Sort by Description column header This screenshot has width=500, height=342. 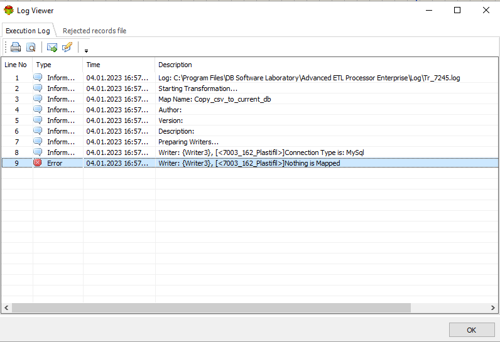click(327, 65)
